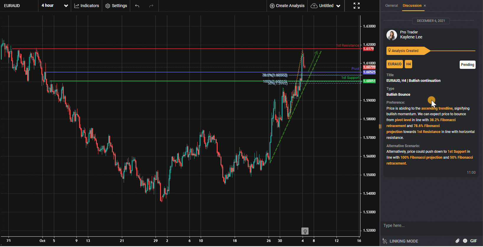Click the 1.60051 support price label
The width and height of the screenshot is (483, 247).
click(369, 81)
